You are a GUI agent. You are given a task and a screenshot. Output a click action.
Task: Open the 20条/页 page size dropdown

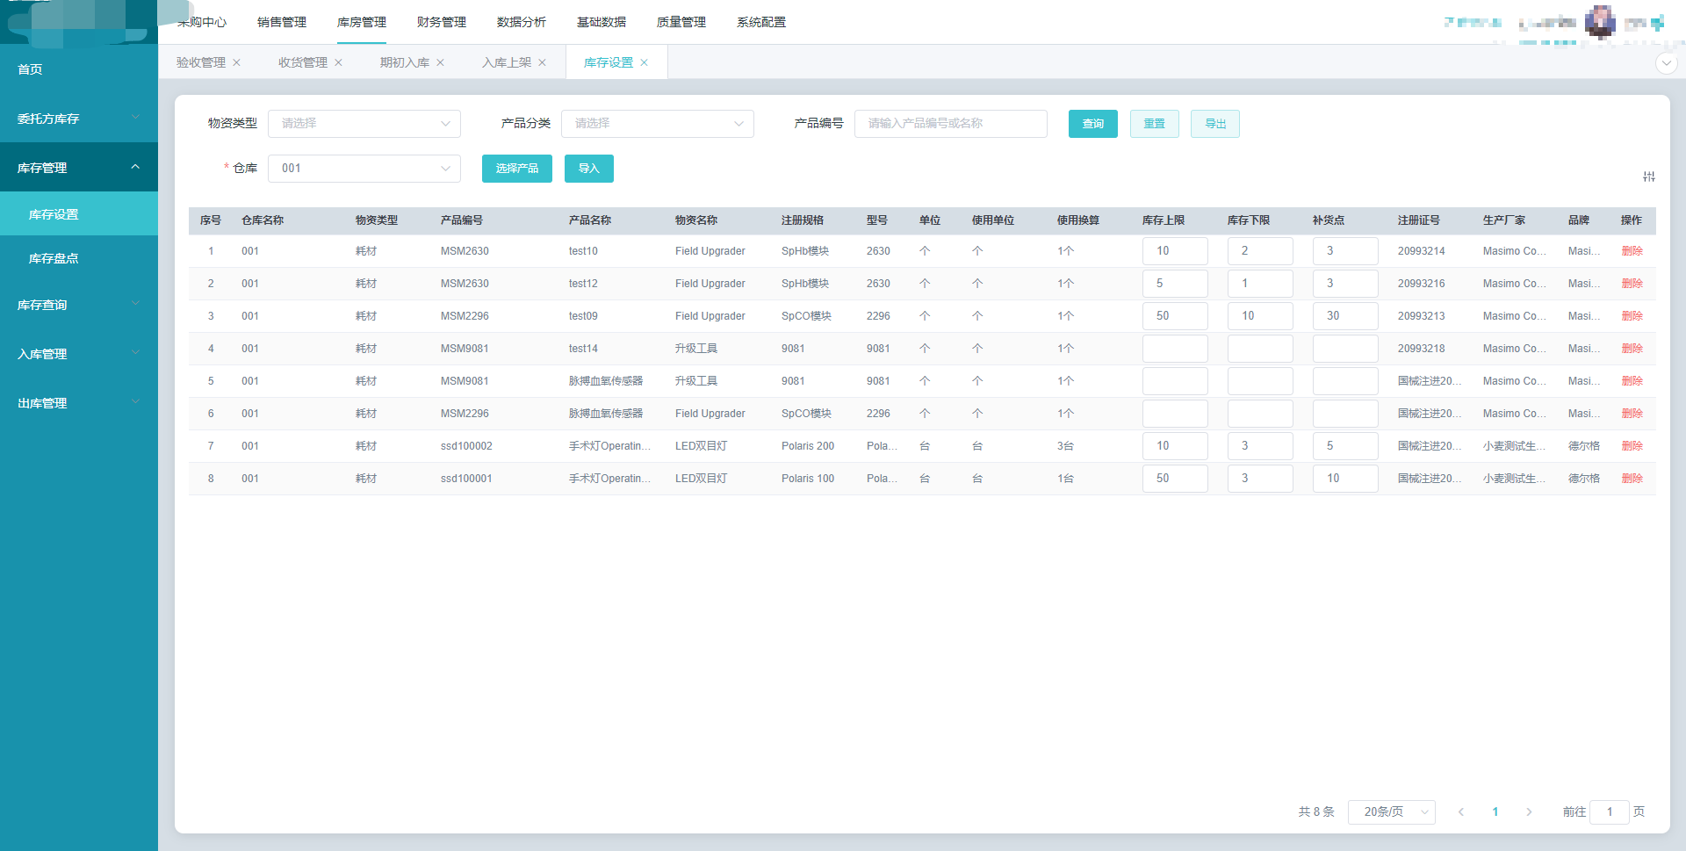click(x=1392, y=812)
